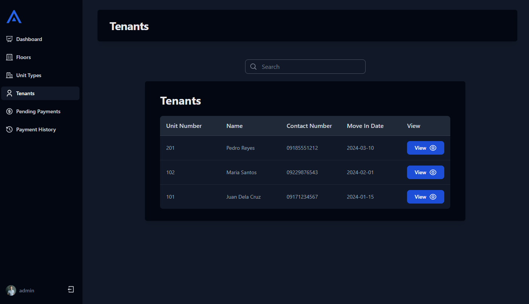The height and width of the screenshot is (304, 529).
Task: Click the Move In Date column header
Action: [x=365, y=126]
